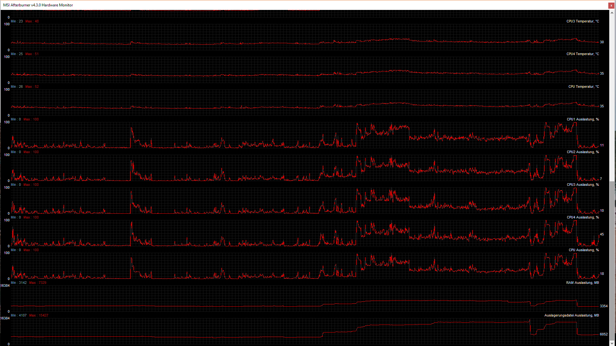Click the pagefile current value 6052
Viewport: 616px width, 346px height.
[x=603, y=334]
